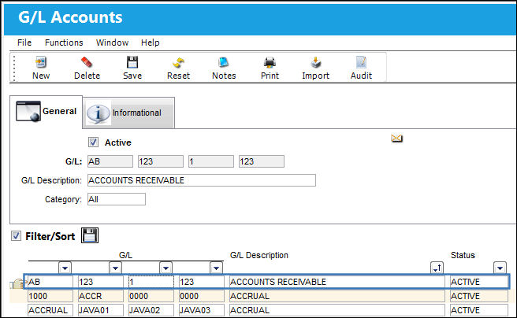Click the New toolbar icon
The image size is (517, 318).
(x=41, y=62)
